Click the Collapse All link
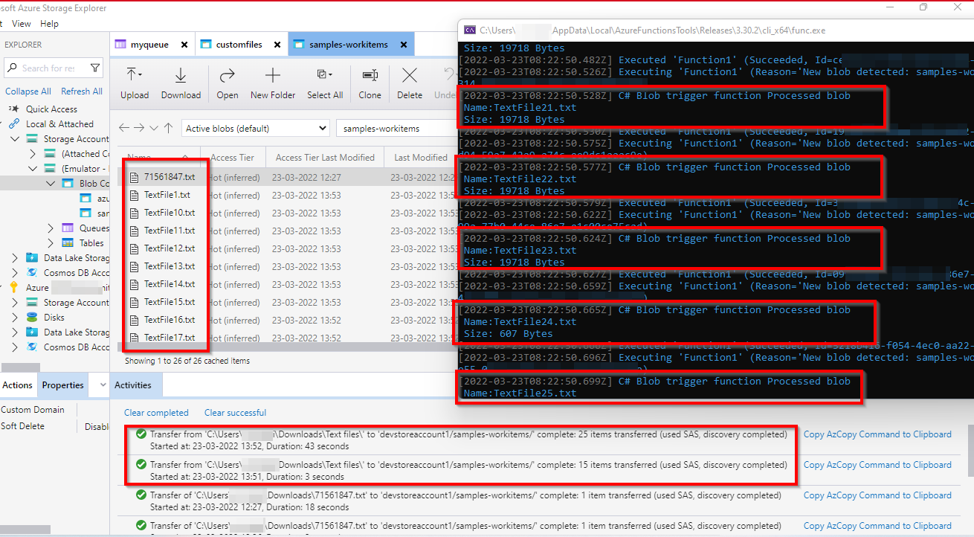This screenshot has height=537, width=974. (28, 91)
